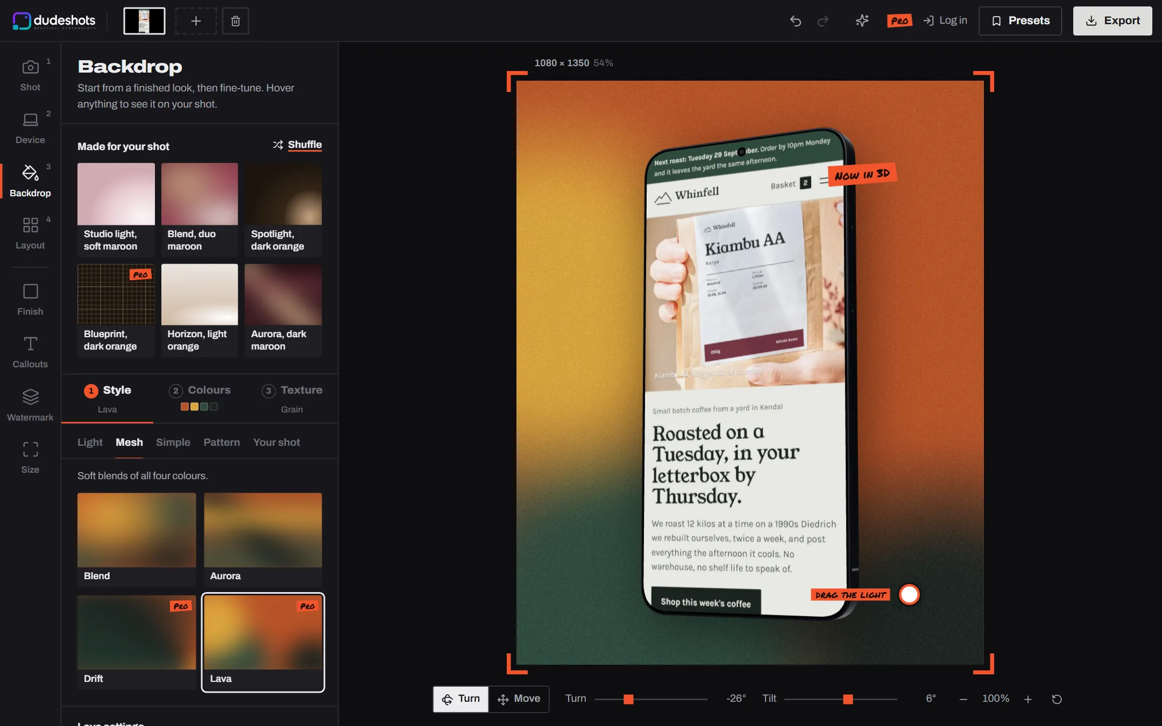The width and height of the screenshot is (1162, 726).
Task: Switch to Move mode
Action: 519,699
